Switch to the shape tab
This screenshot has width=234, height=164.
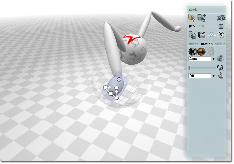193,44
